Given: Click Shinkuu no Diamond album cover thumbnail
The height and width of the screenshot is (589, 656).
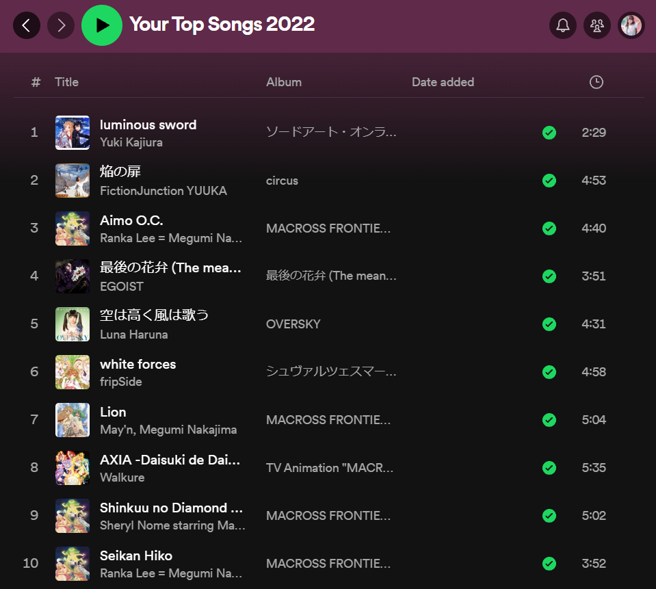Looking at the screenshot, I should [x=73, y=516].
